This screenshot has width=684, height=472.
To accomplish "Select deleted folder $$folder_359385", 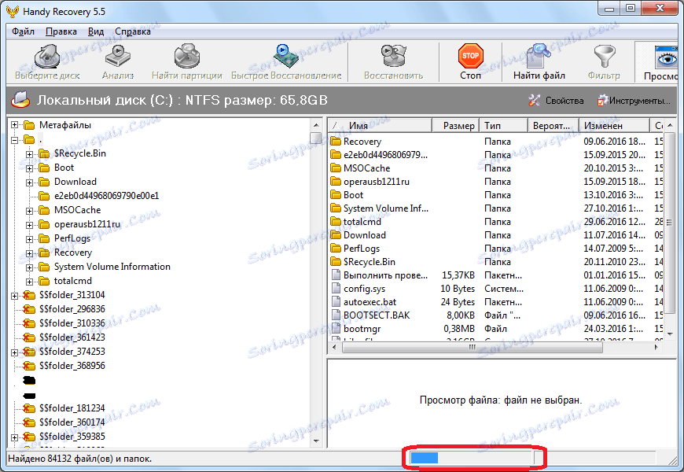I will [x=72, y=436].
